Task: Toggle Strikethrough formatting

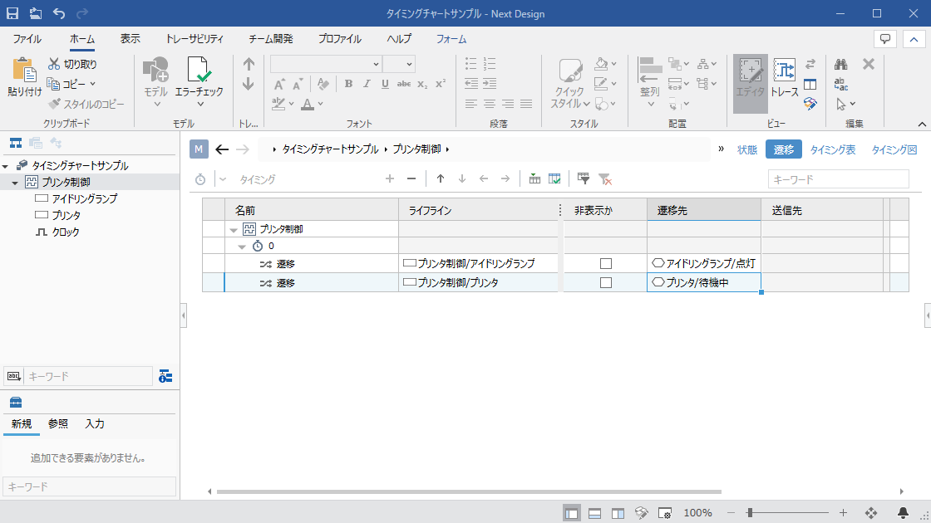Action: [x=404, y=84]
